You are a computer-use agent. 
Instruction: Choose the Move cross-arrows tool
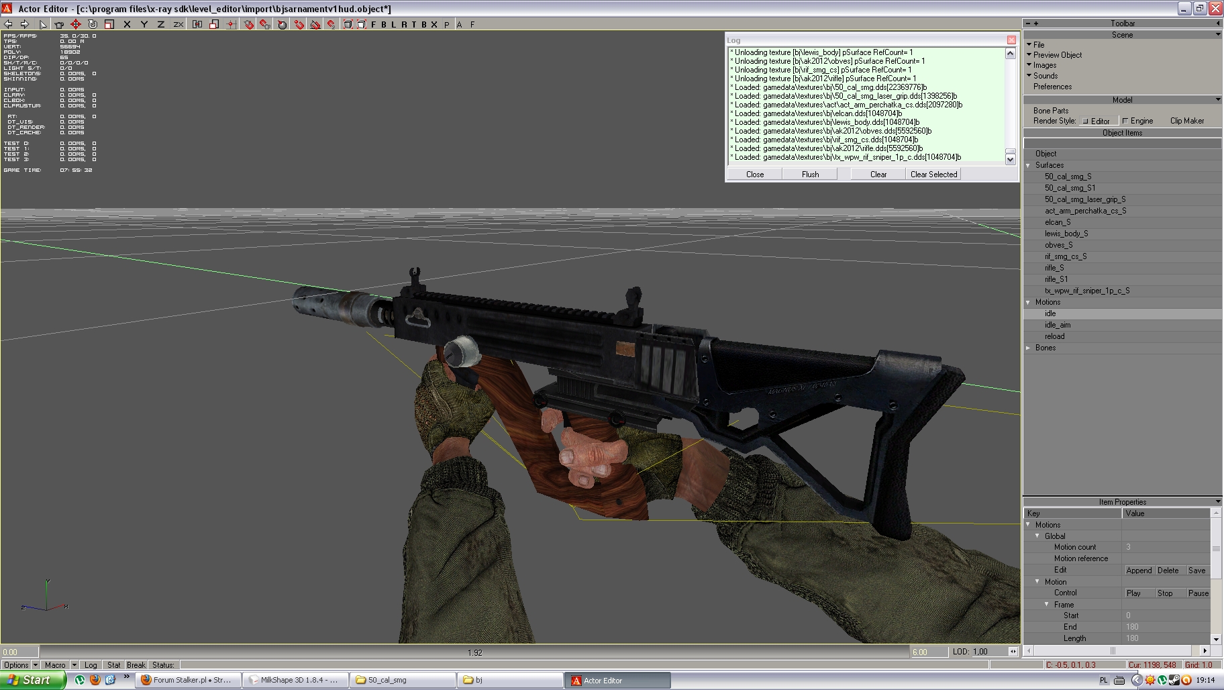(x=76, y=24)
